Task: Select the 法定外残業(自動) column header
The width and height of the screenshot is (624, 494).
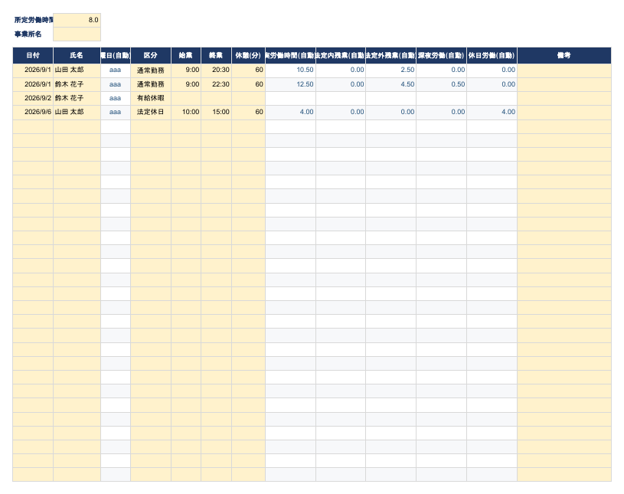Action: click(x=390, y=56)
